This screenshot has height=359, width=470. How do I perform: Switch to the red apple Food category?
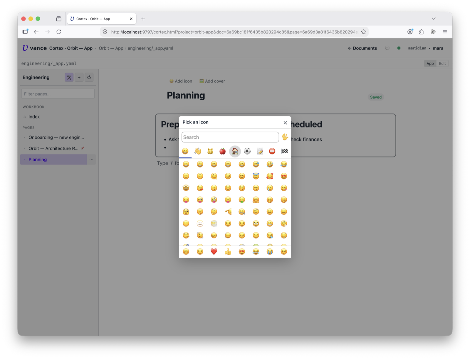click(223, 151)
